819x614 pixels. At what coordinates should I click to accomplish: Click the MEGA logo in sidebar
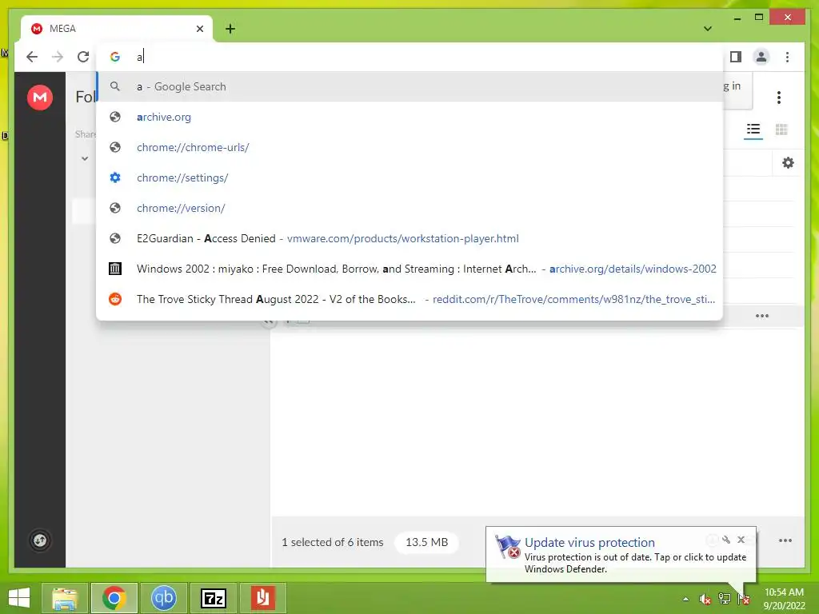(40, 97)
